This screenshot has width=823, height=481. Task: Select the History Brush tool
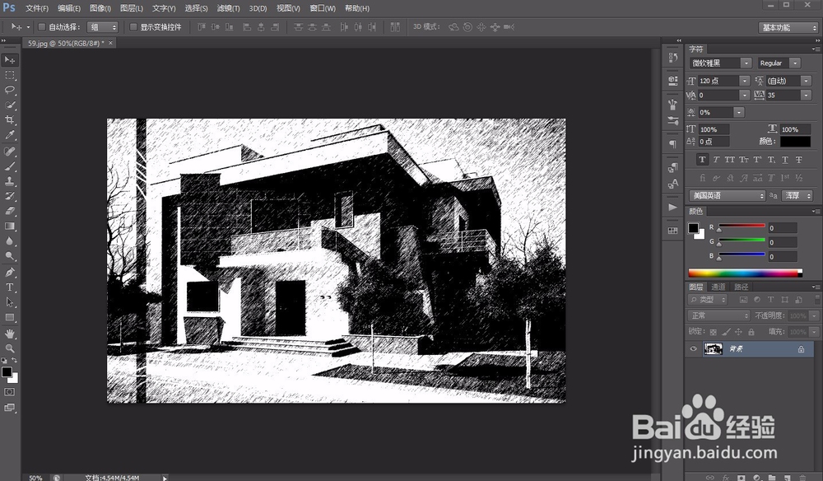[9, 196]
